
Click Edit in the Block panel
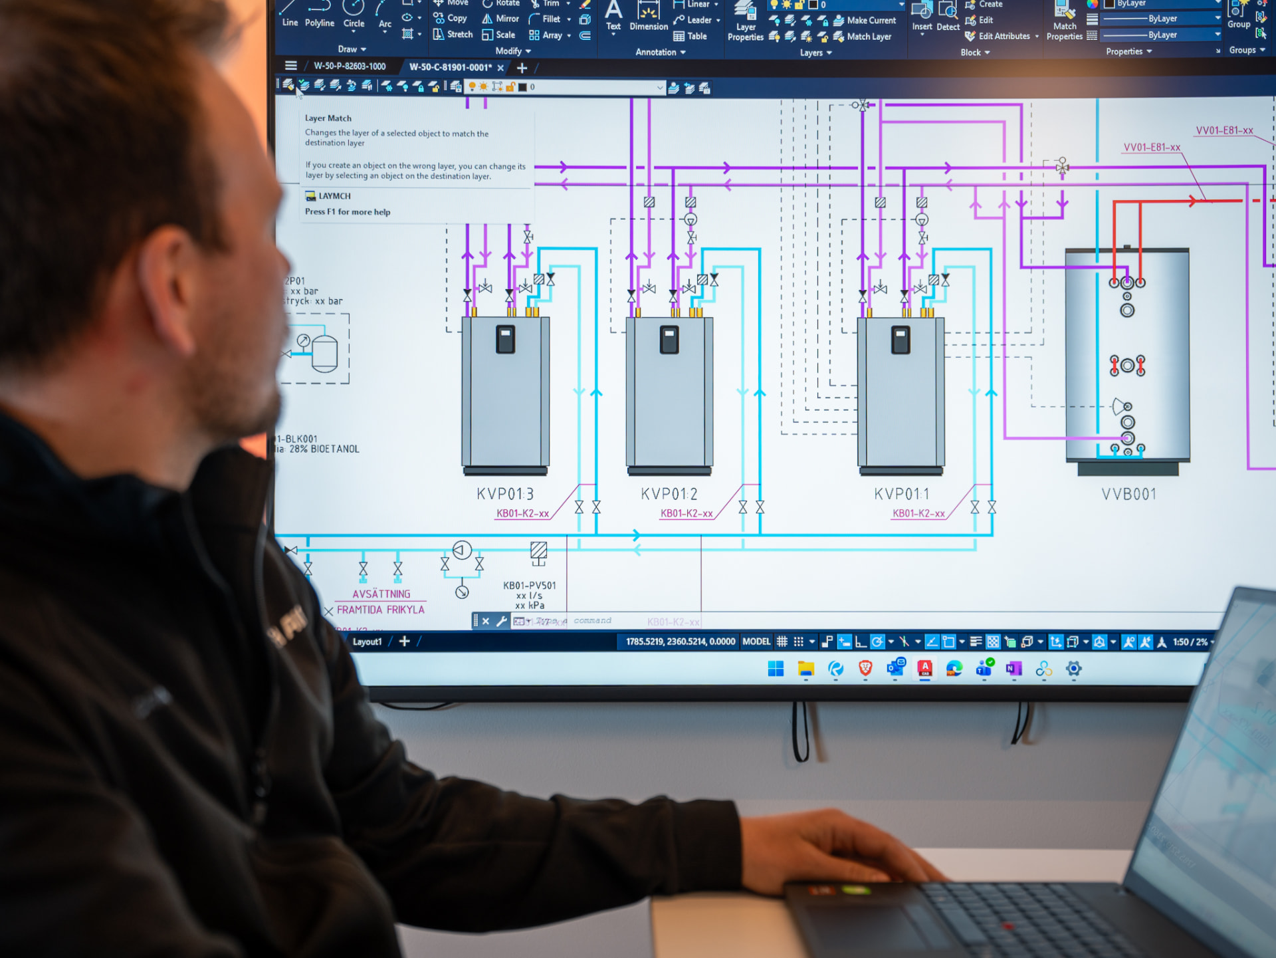pos(979,21)
